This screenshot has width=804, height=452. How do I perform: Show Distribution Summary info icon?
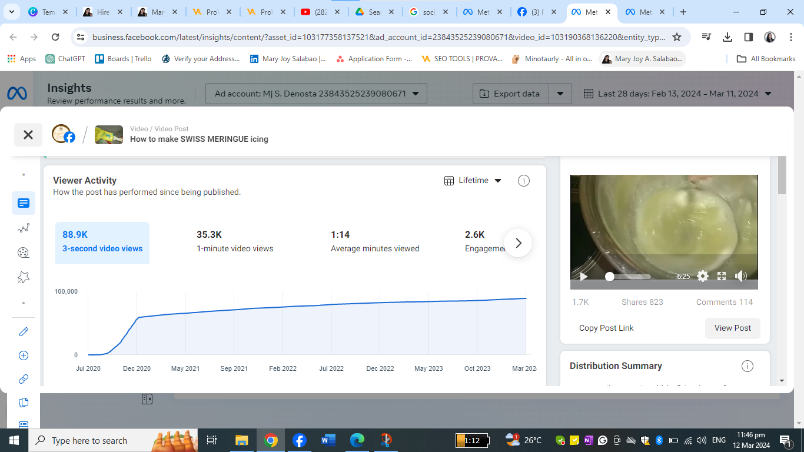tap(747, 366)
